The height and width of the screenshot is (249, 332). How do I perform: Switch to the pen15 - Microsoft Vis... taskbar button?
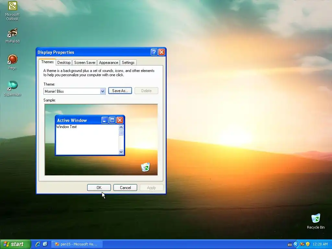click(x=77, y=244)
